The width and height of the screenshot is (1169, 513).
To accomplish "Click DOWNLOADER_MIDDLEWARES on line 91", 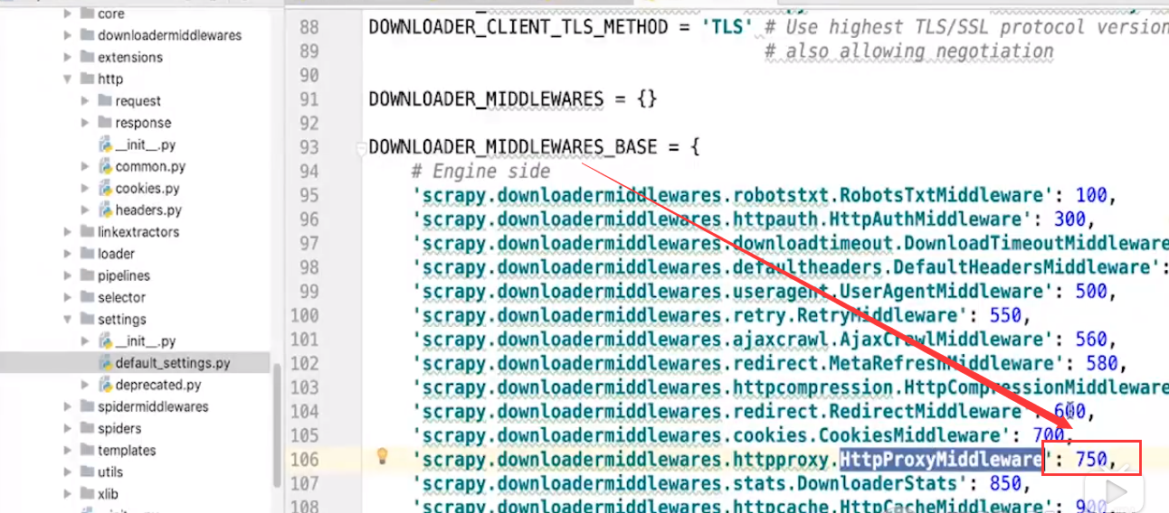I will [x=486, y=98].
